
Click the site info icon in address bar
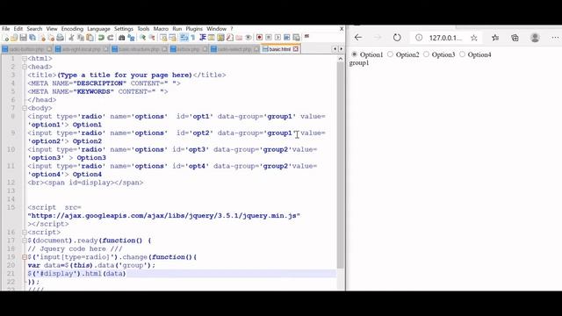pos(419,37)
